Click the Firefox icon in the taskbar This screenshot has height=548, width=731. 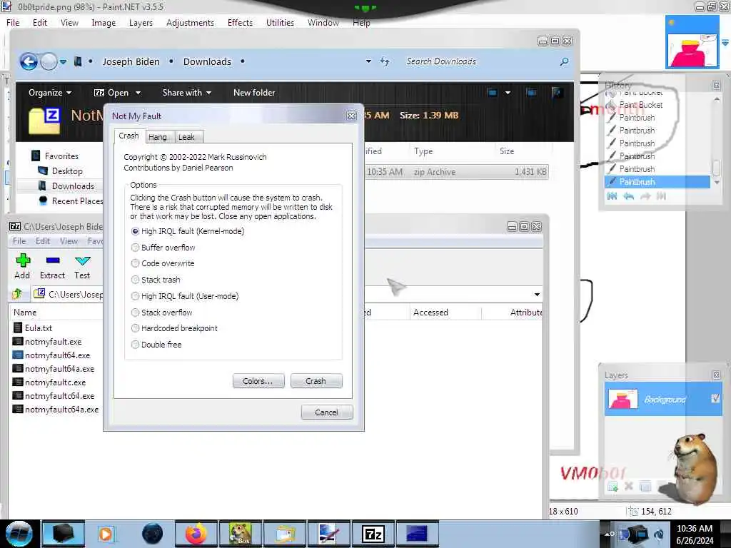[196, 534]
